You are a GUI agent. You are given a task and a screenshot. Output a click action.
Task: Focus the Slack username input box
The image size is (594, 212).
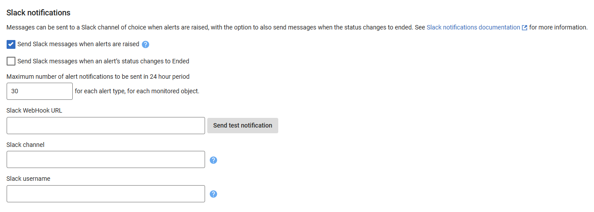pyautogui.click(x=106, y=194)
